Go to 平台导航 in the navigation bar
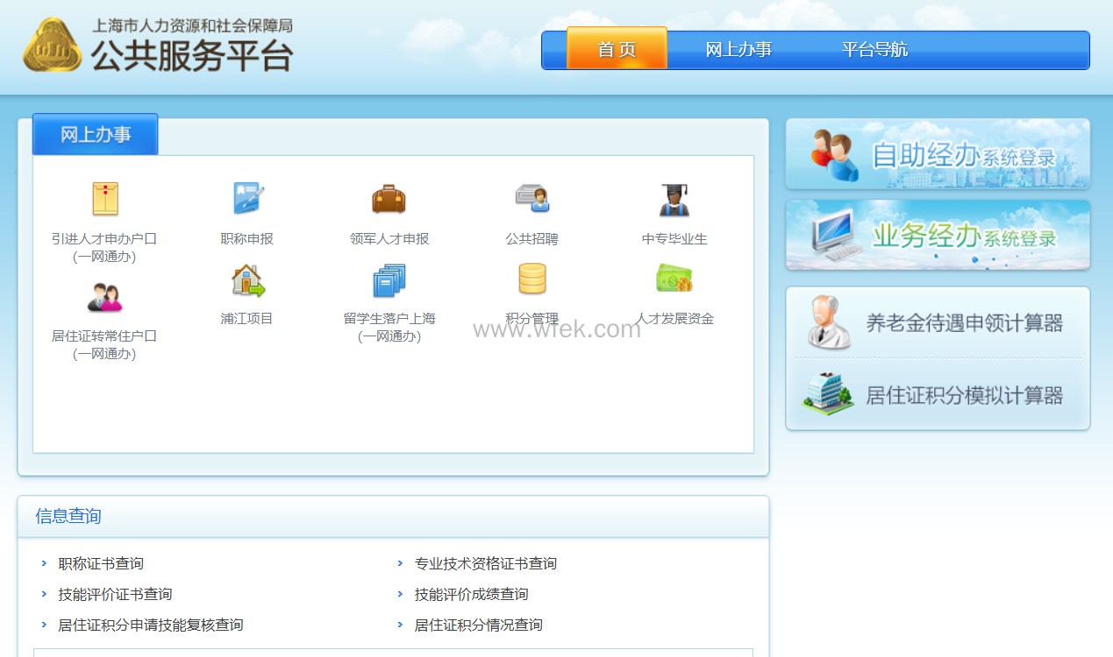1113x657 pixels. click(874, 50)
